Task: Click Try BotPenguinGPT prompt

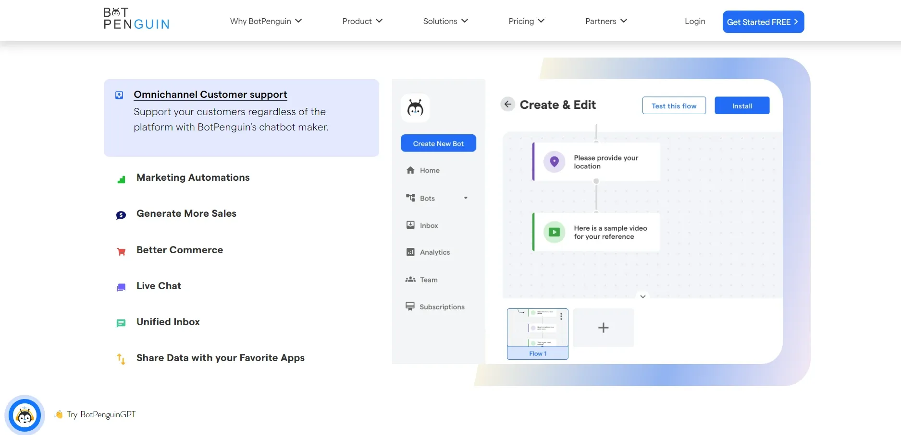Action: pos(95,414)
